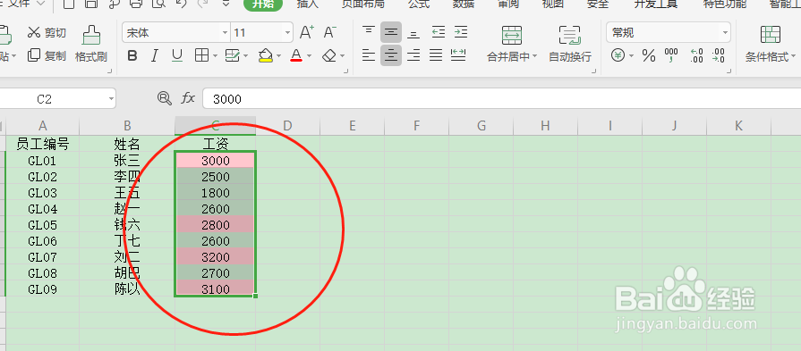Viewport: 801px width, 351px height.
Task: Open the zoom magnifier beside fx
Action: (x=165, y=98)
